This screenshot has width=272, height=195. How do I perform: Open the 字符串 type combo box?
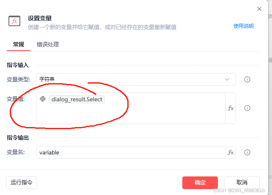pyautogui.click(x=136, y=79)
